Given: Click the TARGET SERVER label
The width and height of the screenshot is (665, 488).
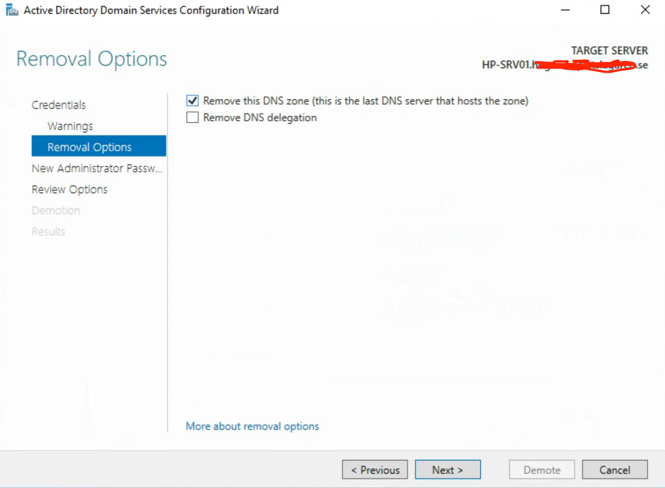Looking at the screenshot, I should (x=610, y=51).
